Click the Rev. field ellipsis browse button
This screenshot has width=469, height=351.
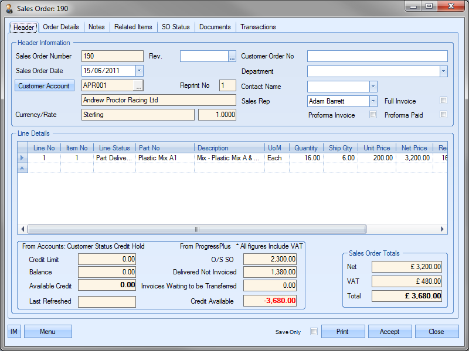232,57
